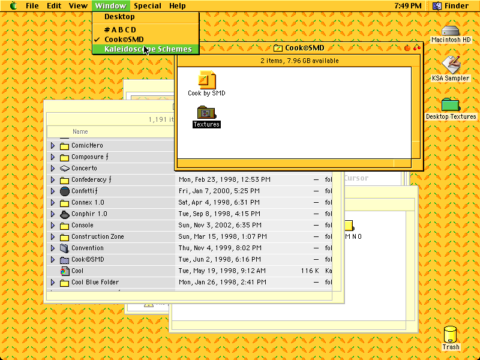Open the Apple menu icon

pos(13,5)
